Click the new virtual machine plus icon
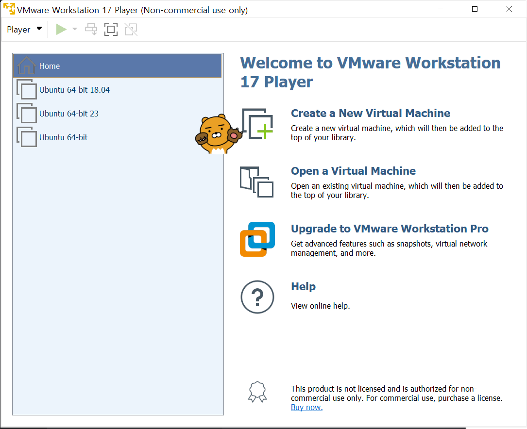527x429 pixels. click(257, 124)
